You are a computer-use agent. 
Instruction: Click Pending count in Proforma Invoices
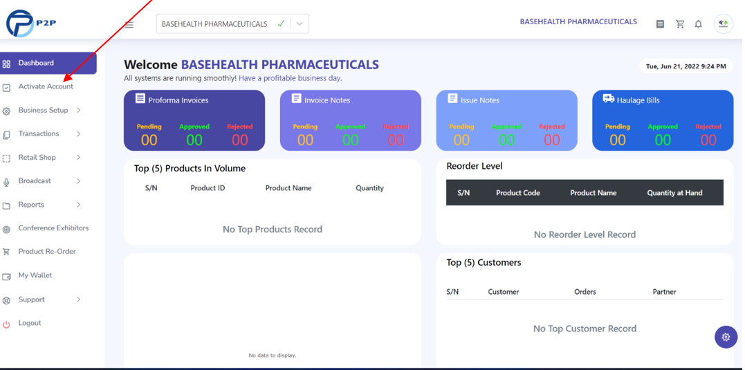click(149, 140)
